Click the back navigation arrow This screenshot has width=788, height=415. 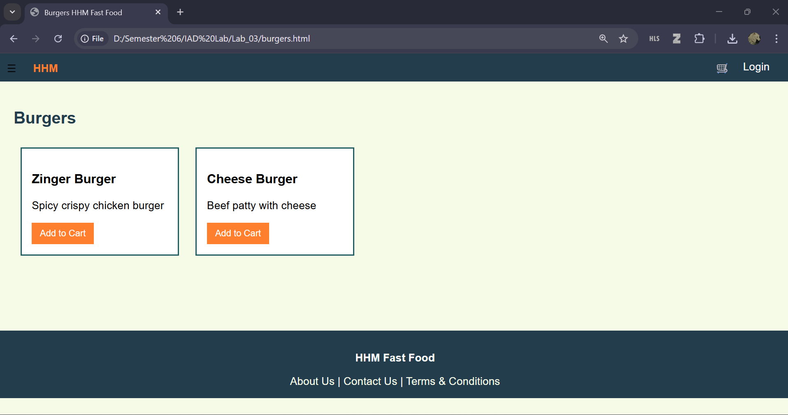pyautogui.click(x=14, y=38)
